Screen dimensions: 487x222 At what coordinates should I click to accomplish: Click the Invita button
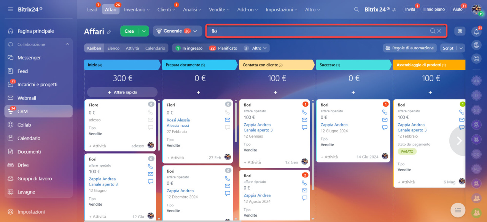tap(410, 9)
